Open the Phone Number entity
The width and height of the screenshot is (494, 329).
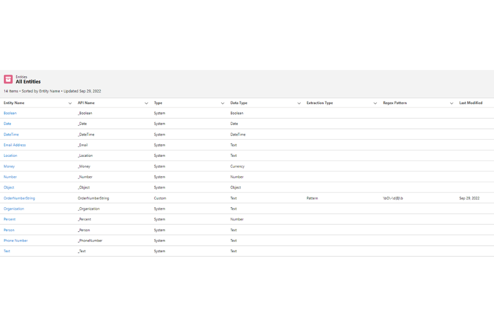[15, 241]
